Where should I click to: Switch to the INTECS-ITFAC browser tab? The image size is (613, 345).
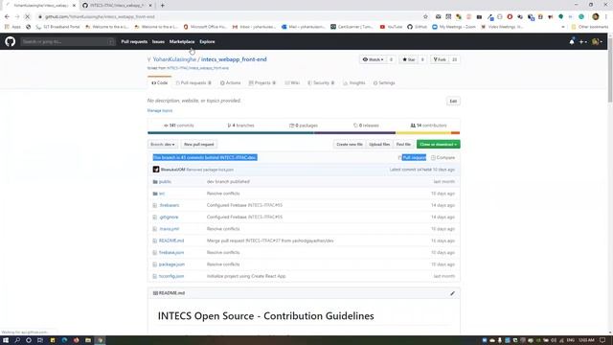pyautogui.click(x=117, y=6)
